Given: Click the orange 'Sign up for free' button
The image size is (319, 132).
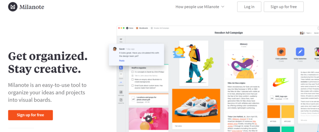Looking at the screenshot, I should 31,115.
